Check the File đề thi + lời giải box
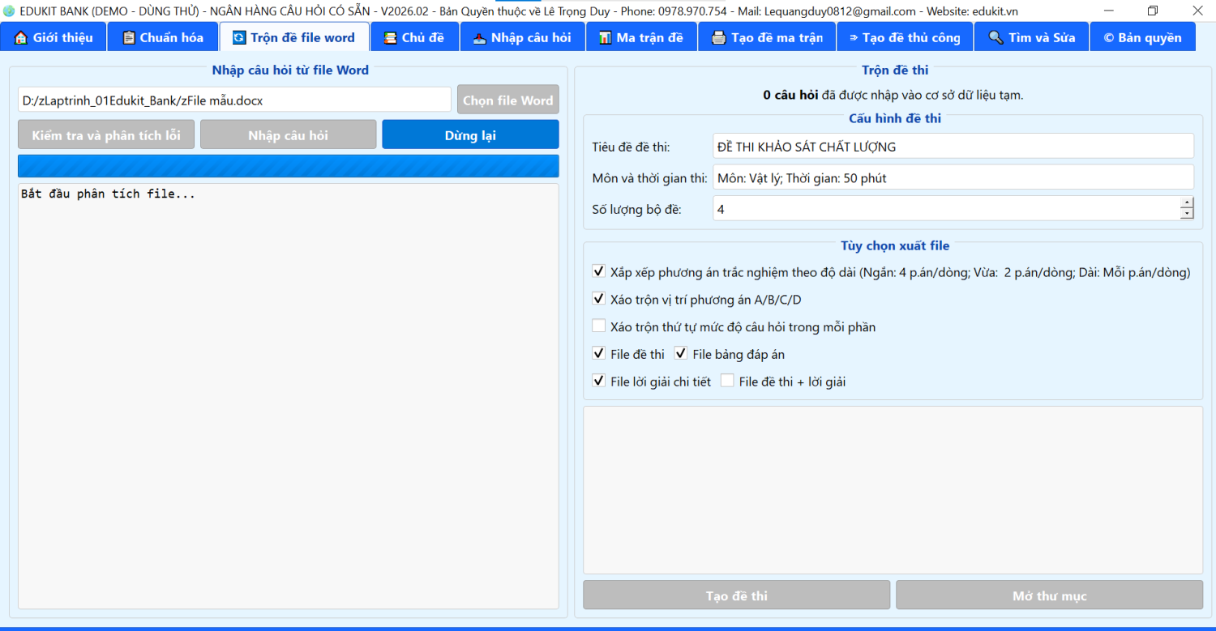Screen dimensions: 1216x631 point(727,381)
